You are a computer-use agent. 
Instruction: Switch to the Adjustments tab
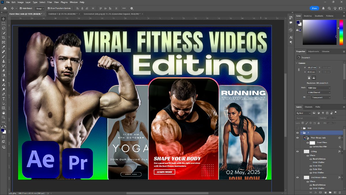[x=313, y=51]
